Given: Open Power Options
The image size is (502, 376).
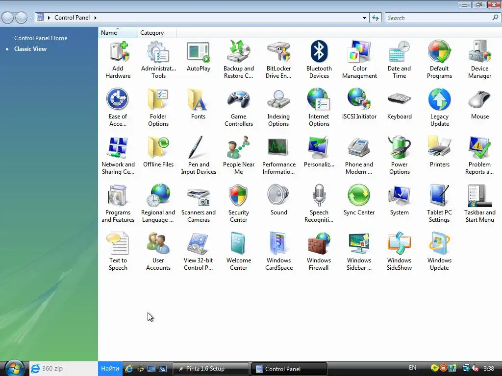Looking at the screenshot, I should coord(399,155).
